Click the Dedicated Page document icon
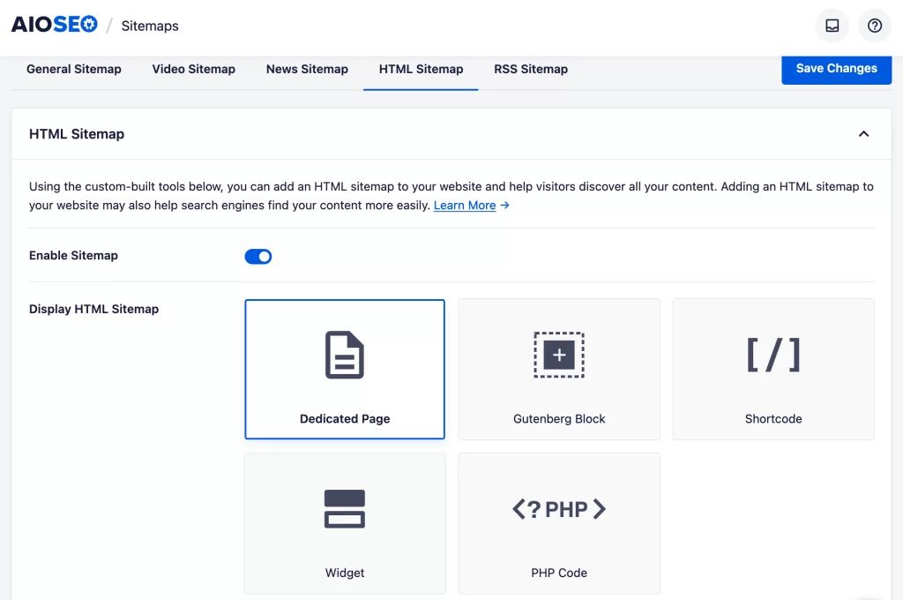 point(345,355)
